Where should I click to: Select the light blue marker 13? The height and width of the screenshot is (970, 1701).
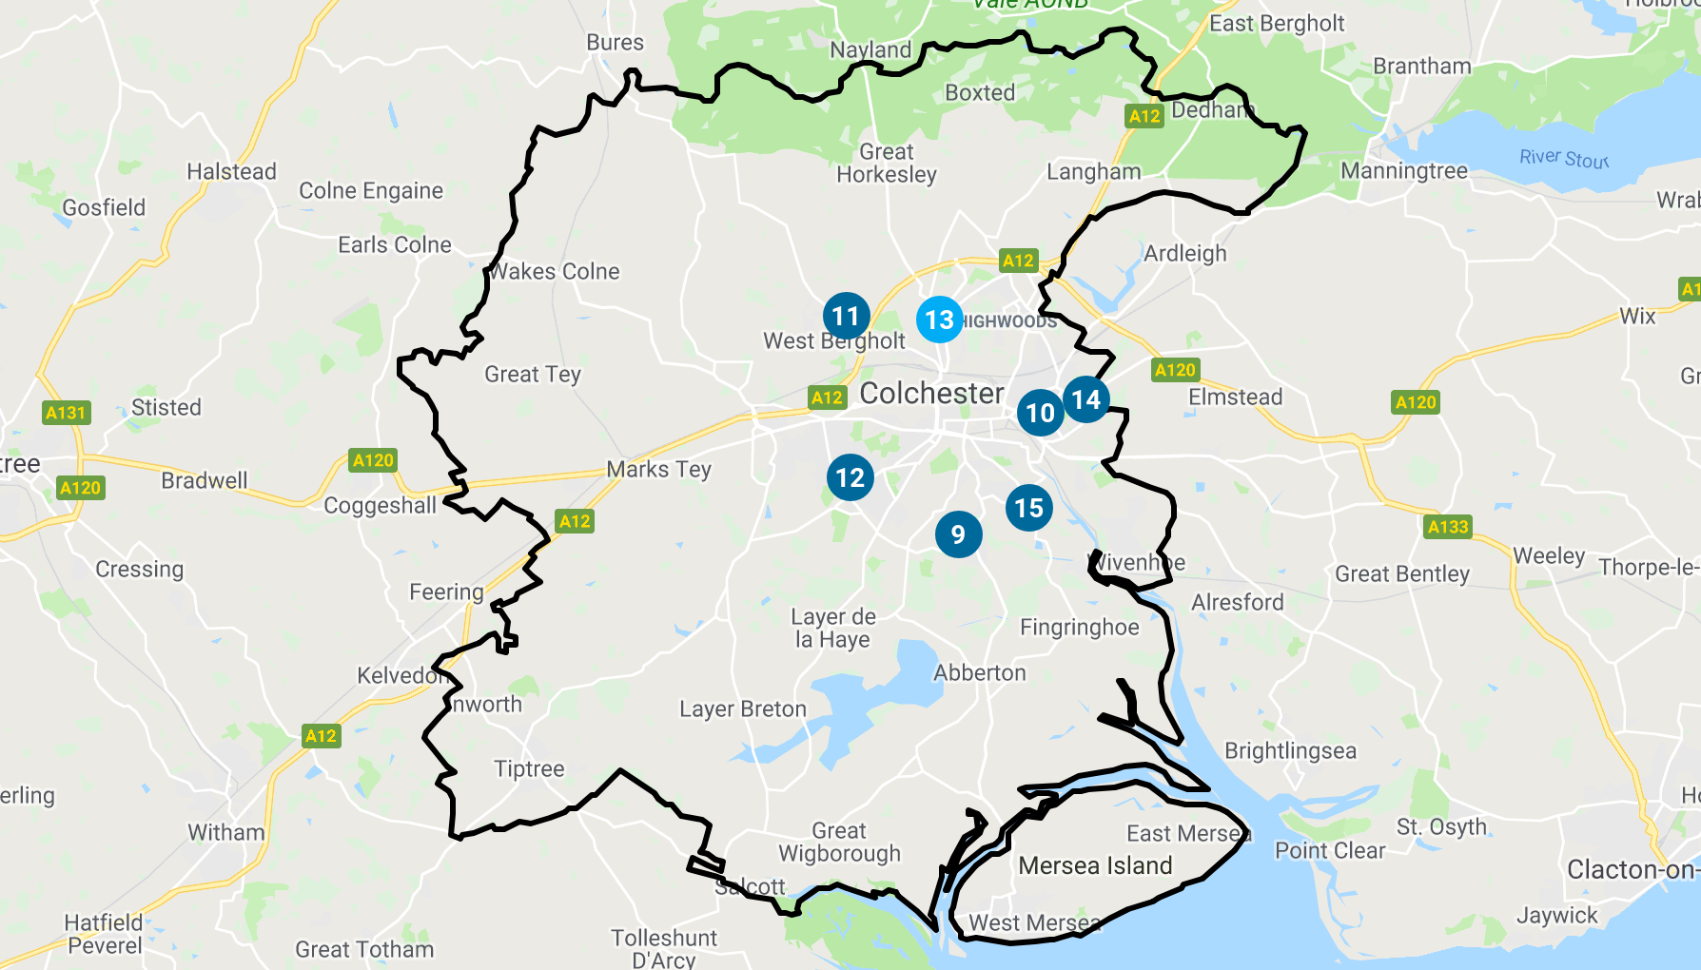[939, 320]
